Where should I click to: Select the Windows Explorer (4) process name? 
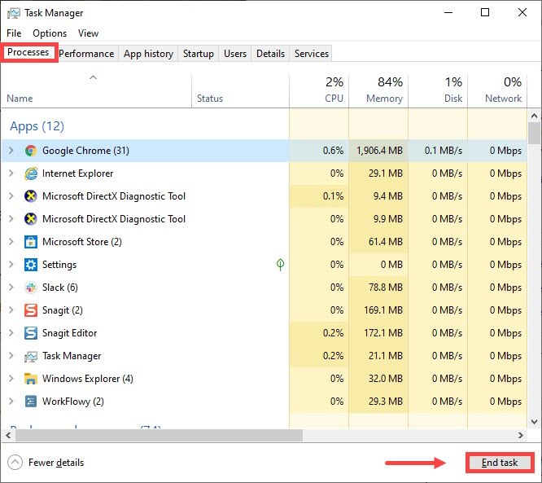point(87,379)
